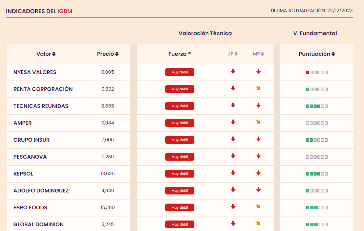
Task: Click PESCANOVA Muy débil badge
Action: point(180,157)
